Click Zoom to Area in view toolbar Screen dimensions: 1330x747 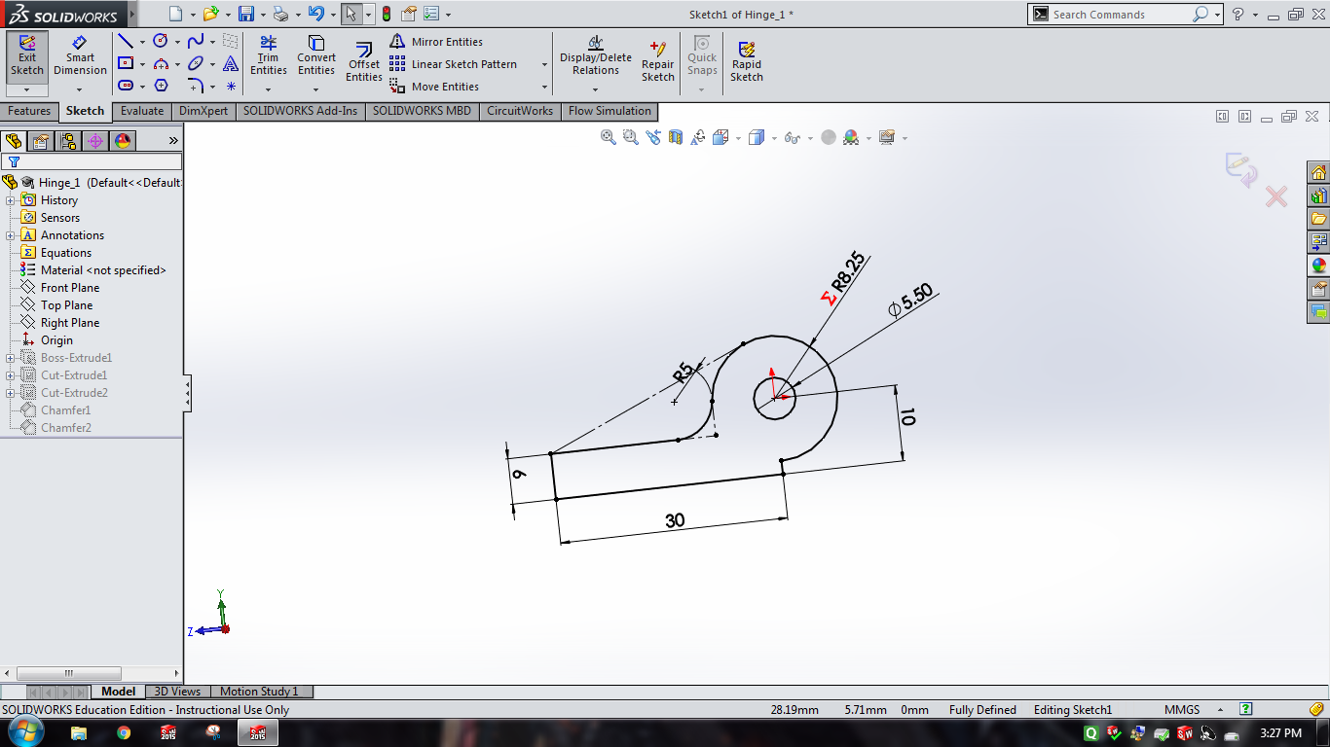point(631,137)
